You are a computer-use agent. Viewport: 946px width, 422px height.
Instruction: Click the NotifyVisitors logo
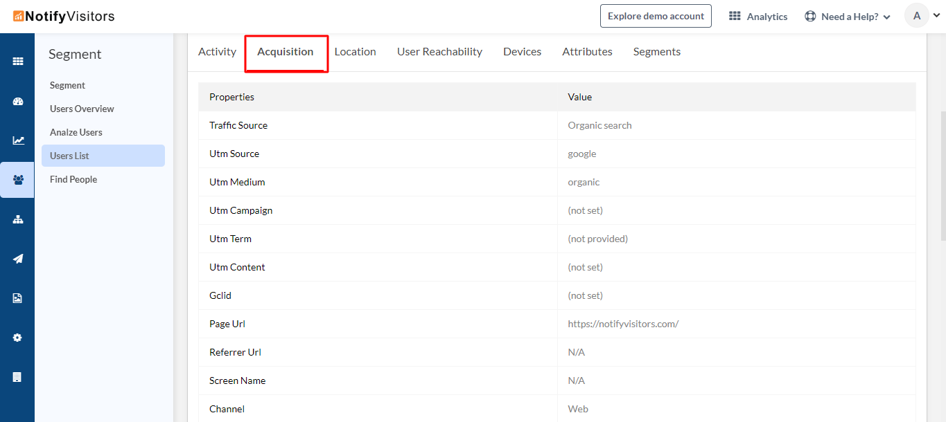click(x=64, y=16)
